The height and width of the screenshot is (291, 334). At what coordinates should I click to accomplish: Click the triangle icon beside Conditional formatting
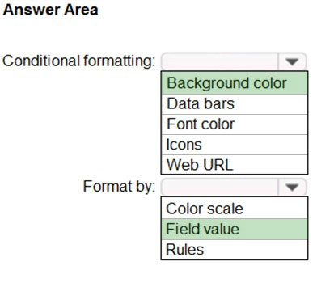tap(292, 62)
